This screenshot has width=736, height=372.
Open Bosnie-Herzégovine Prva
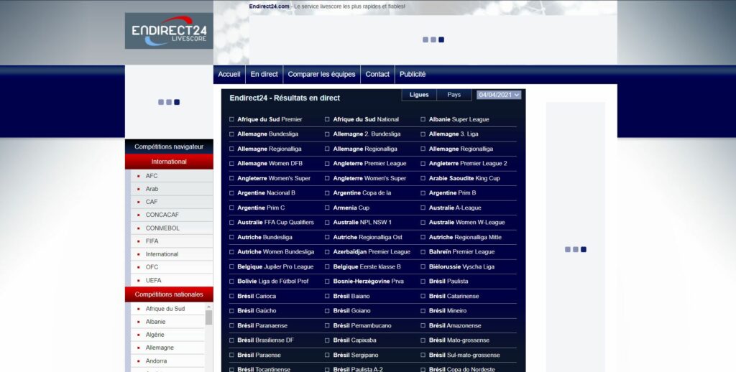[x=369, y=282]
